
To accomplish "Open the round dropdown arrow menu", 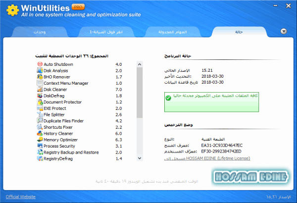I will [x=284, y=31].
